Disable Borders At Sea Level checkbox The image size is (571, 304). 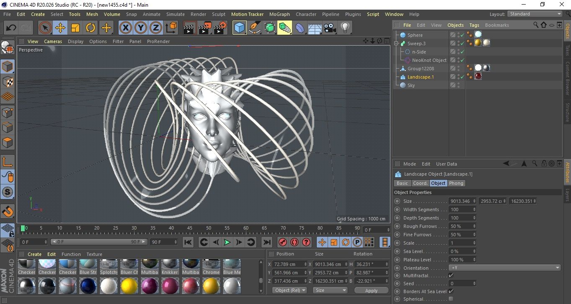[451, 291]
